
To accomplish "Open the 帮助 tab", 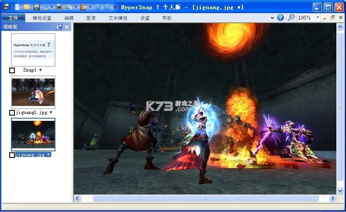I will 167,18.
